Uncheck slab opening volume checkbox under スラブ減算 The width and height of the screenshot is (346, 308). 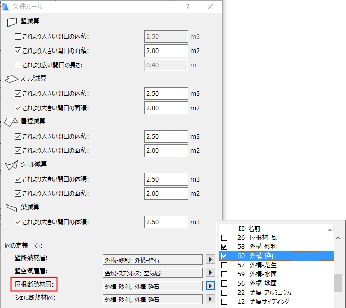pos(18,94)
